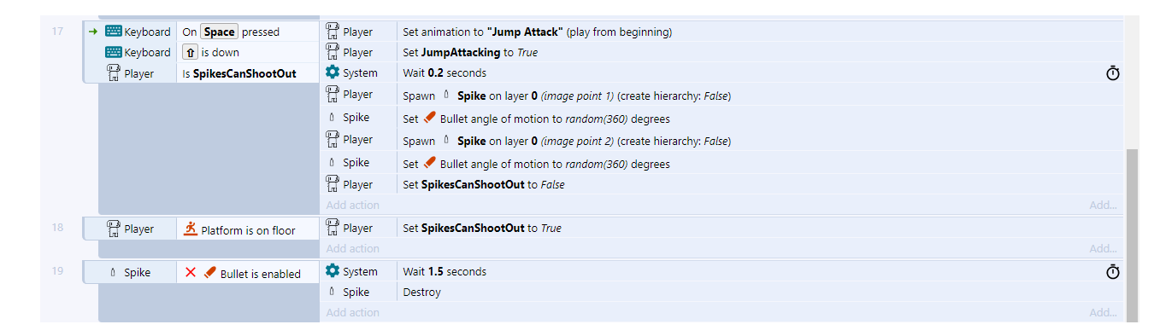Click the stopwatch icon on Wait 0.2 seconds row
1160x336 pixels.
pyautogui.click(x=1112, y=73)
